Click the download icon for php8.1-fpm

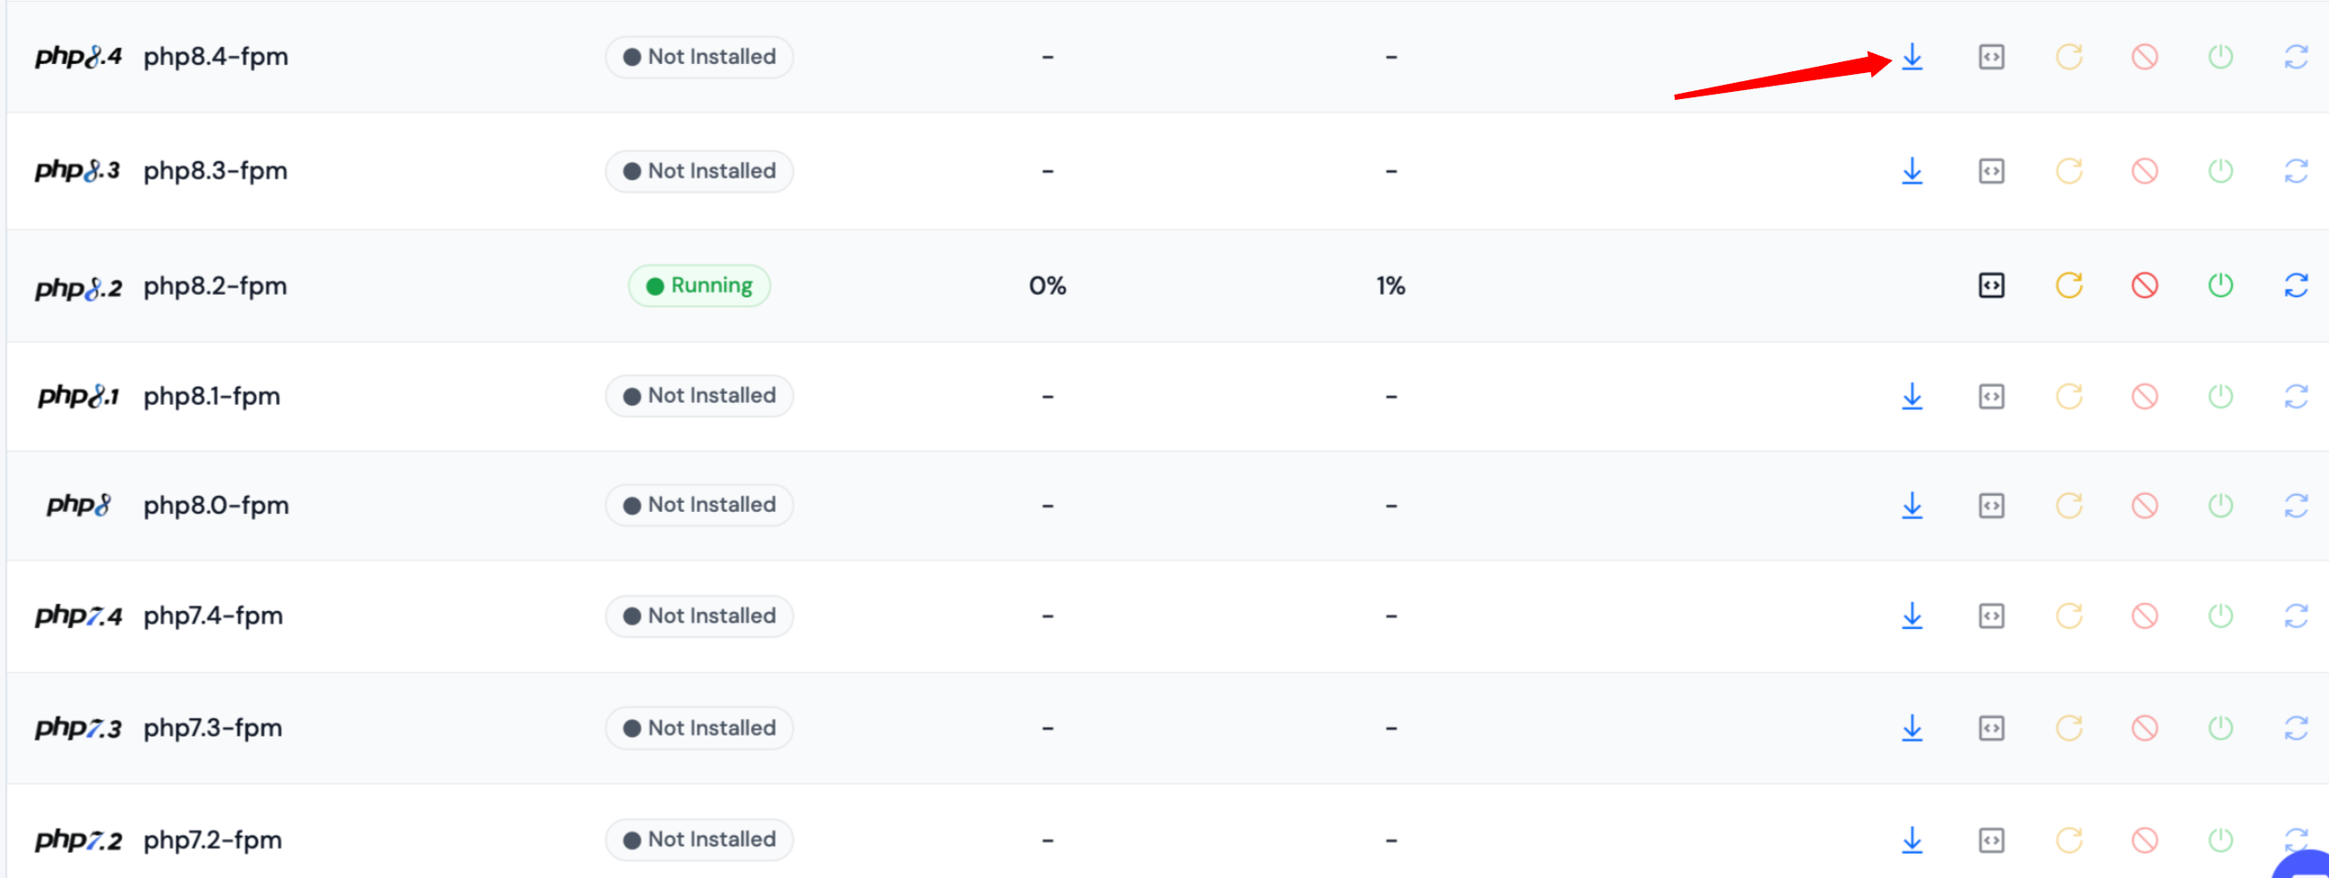point(1912,396)
